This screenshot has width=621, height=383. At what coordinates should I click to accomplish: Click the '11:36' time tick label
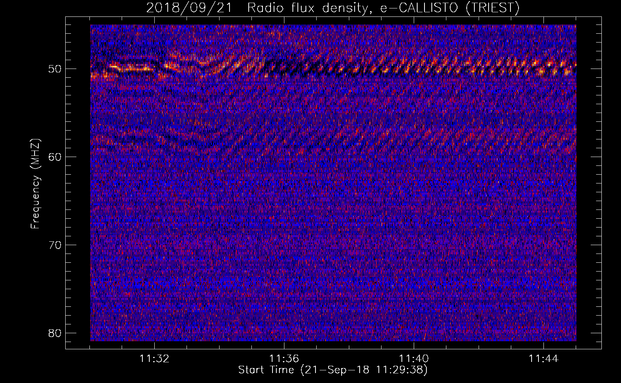(x=284, y=359)
